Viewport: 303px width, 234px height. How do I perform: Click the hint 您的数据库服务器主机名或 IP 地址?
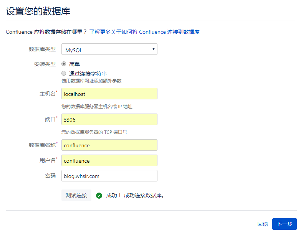[97, 107]
